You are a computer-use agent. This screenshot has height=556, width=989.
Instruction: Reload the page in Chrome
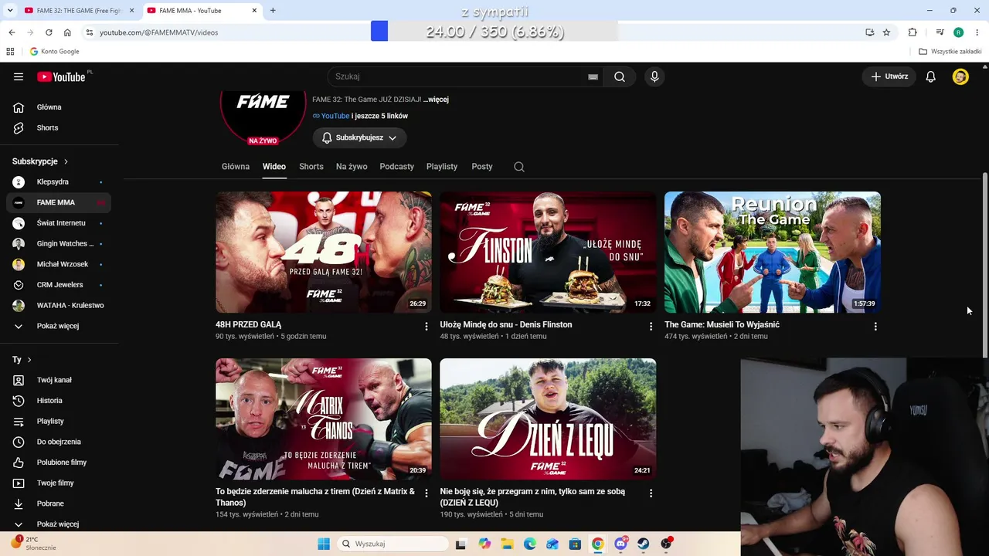point(49,32)
